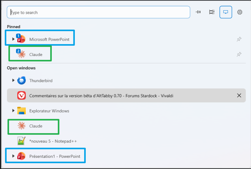
Task: Switch to *nouveau 5 - Notepad++ window
Action: coord(53,141)
